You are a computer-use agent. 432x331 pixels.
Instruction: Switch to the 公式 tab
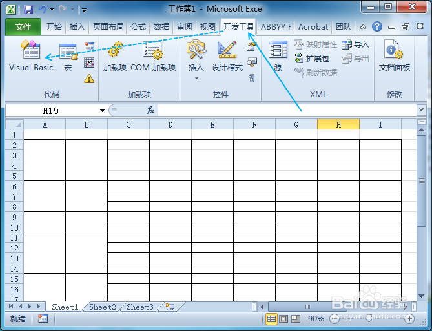pyautogui.click(x=138, y=26)
